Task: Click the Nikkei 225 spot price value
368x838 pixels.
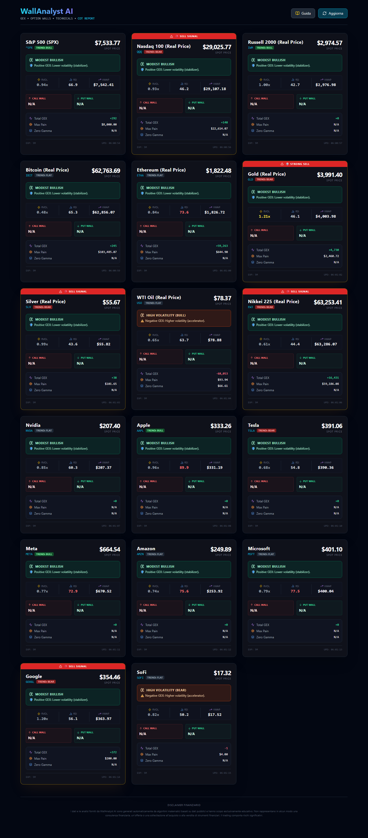Action: coord(328,302)
